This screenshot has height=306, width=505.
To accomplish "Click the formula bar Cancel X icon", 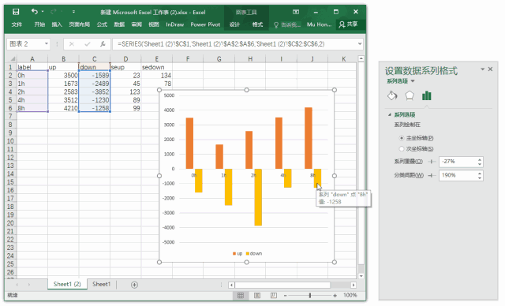I will [72, 44].
